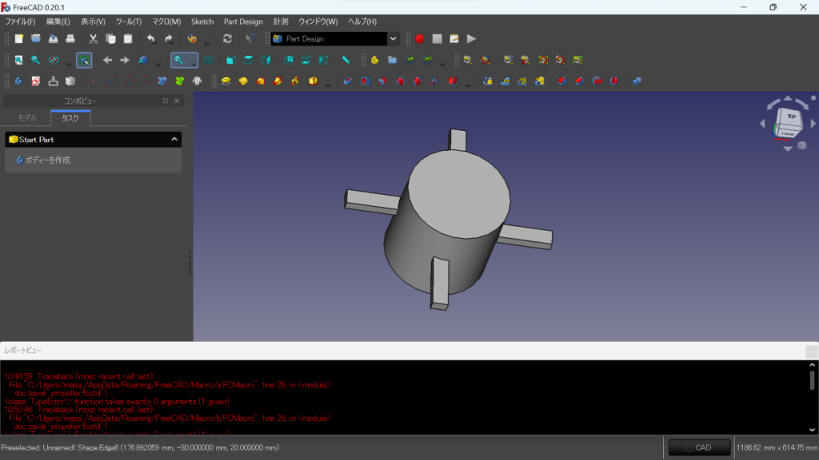Select the Pocket tool

(348, 81)
